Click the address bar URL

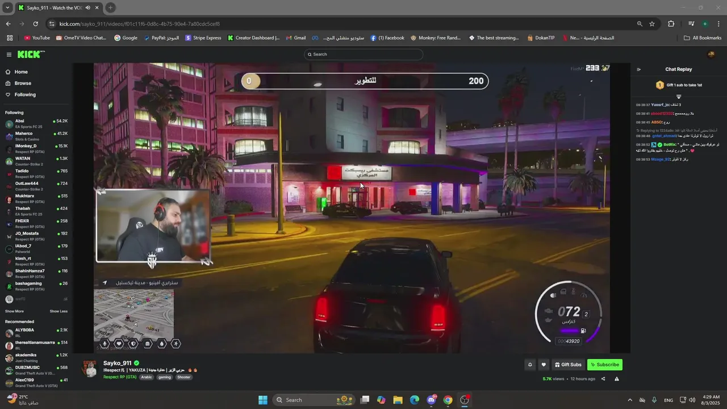(x=140, y=24)
